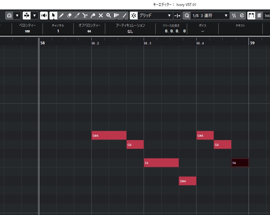Open the quantize preset 1/8 3連符 dropdown
This screenshot has width=270, height=215.
pyautogui.click(x=210, y=15)
